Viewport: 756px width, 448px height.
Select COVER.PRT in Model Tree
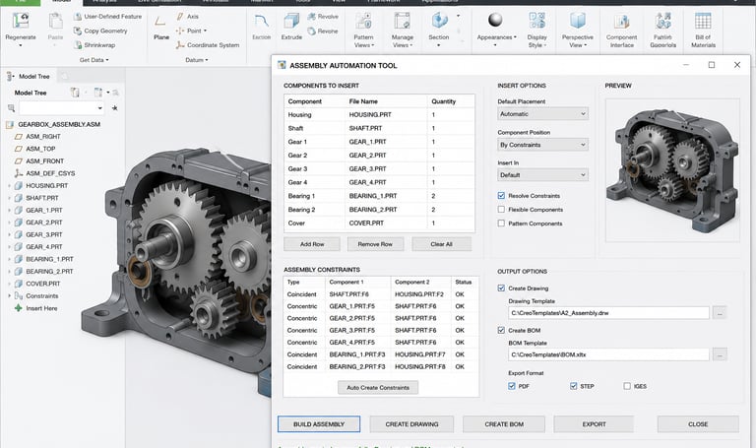38,284
